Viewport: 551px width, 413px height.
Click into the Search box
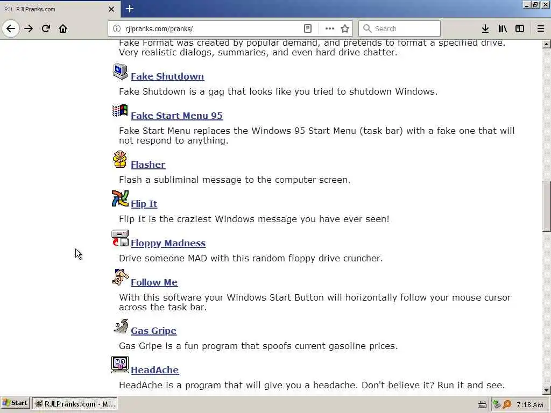pos(400,29)
